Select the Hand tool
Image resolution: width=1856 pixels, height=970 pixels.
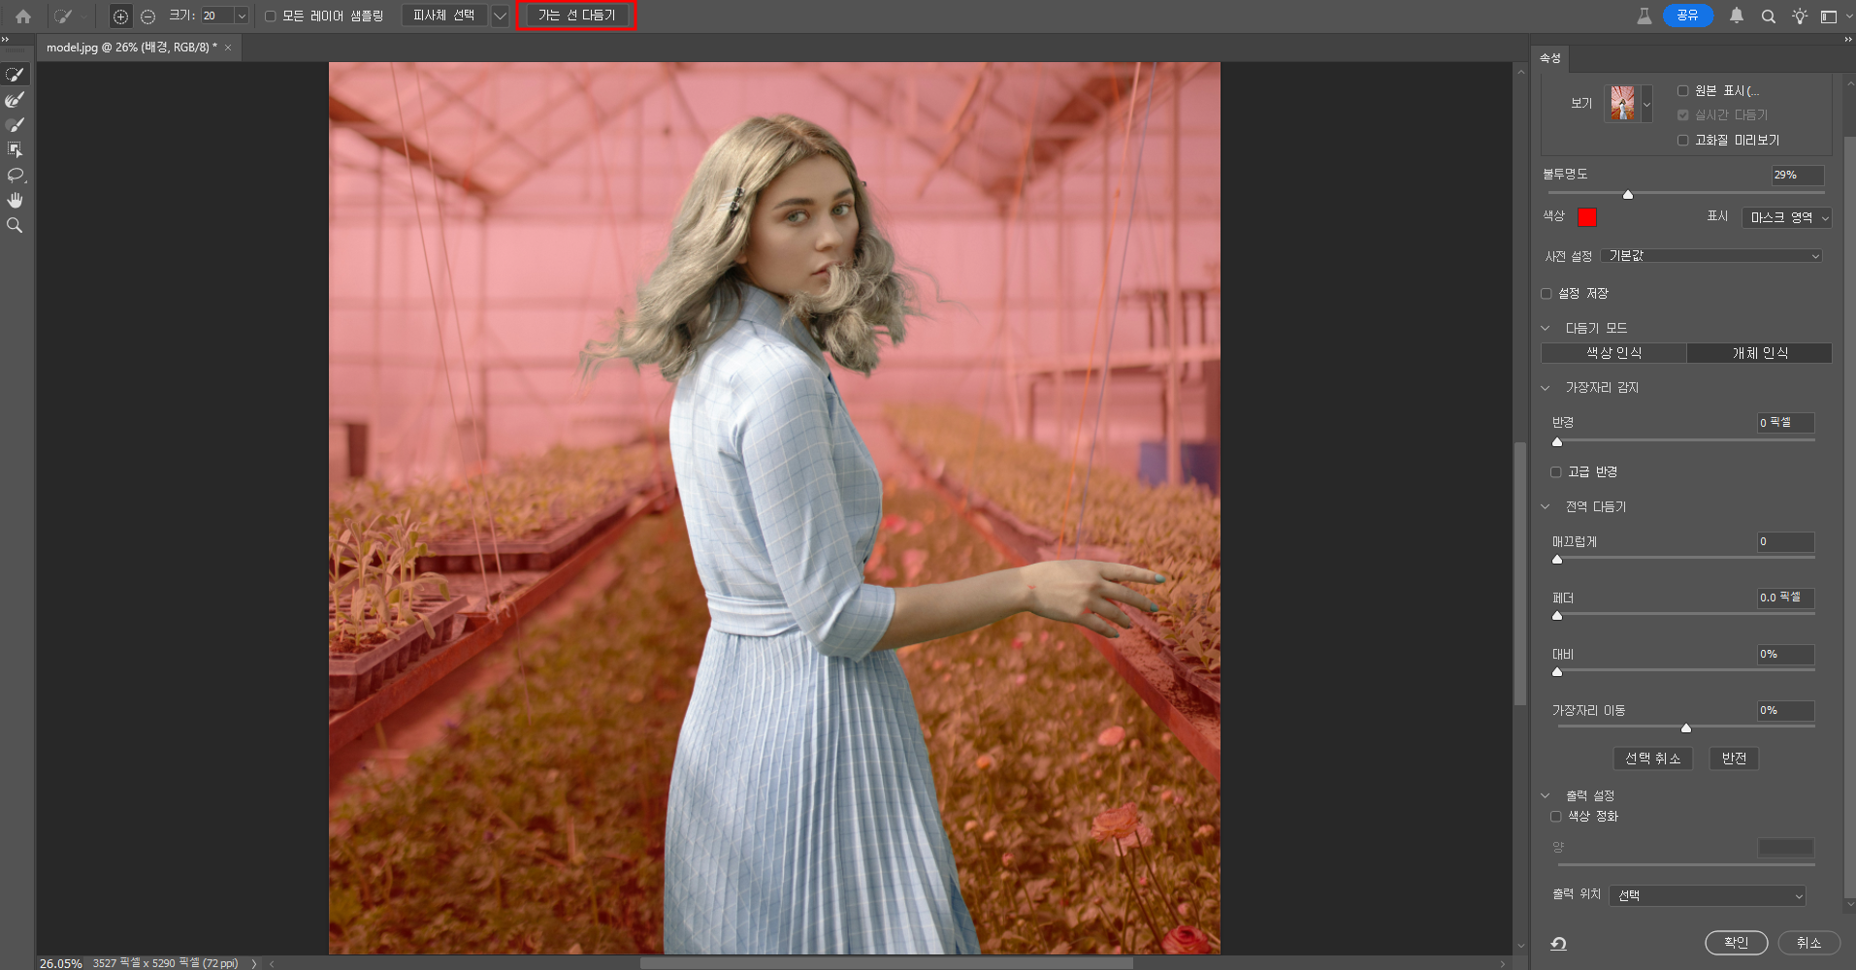point(16,200)
